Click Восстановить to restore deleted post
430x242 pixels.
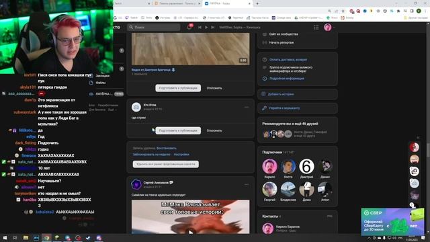[167, 148]
